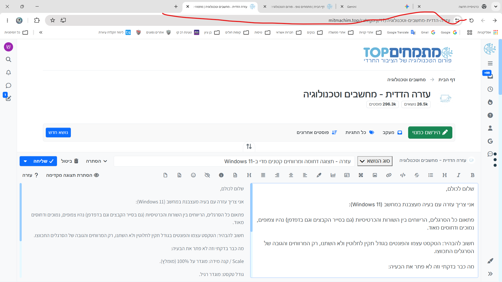Center-align text in the composer toolbar
The image size is (502, 282).
coord(291,175)
